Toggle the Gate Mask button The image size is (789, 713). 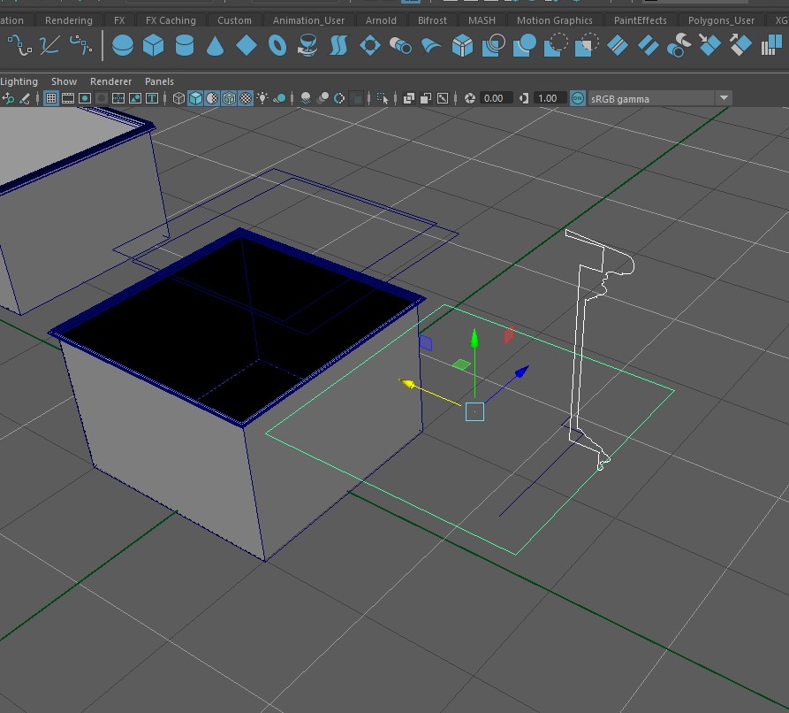click(101, 98)
